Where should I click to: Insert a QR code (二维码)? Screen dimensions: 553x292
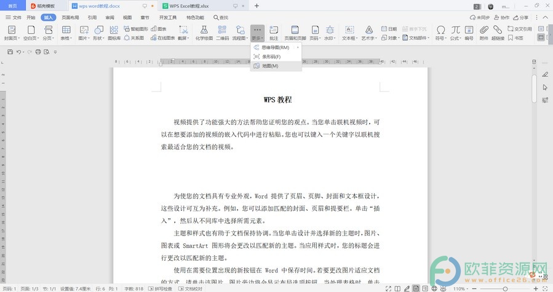[x=222, y=33]
